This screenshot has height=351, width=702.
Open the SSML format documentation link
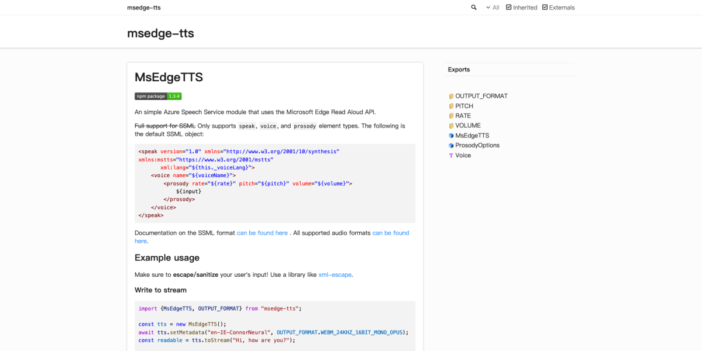262,233
